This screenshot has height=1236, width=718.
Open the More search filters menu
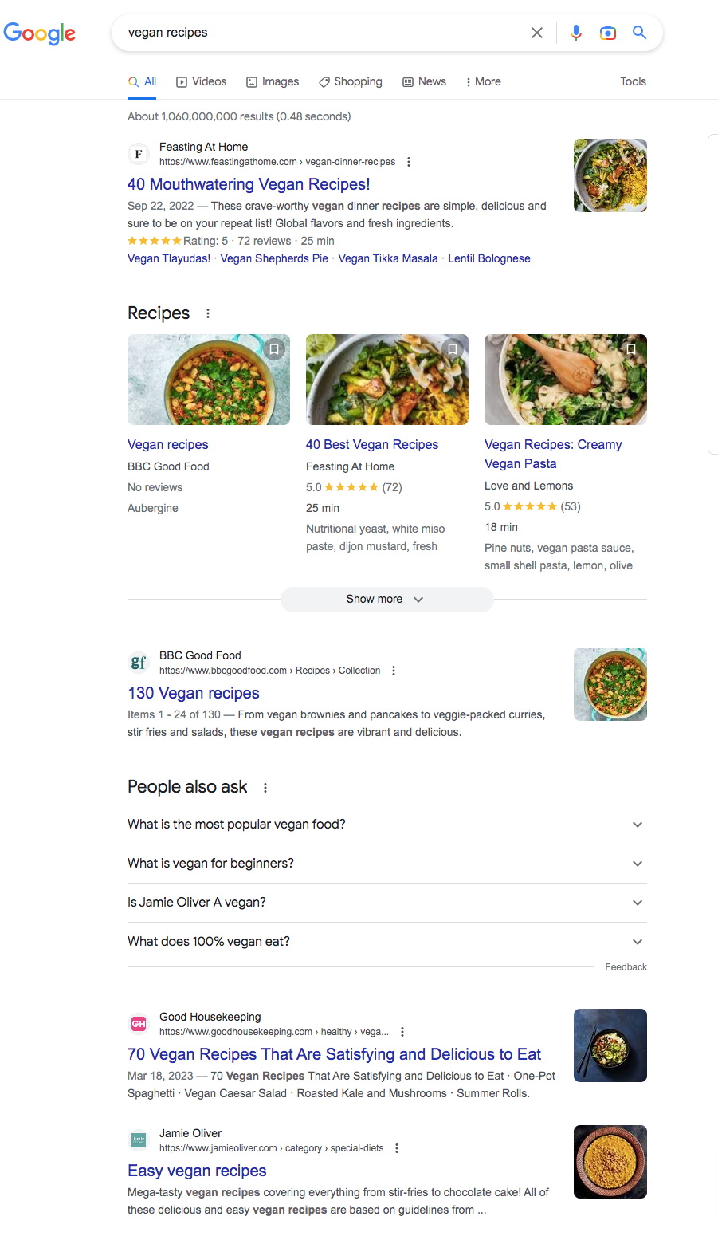pos(483,81)
